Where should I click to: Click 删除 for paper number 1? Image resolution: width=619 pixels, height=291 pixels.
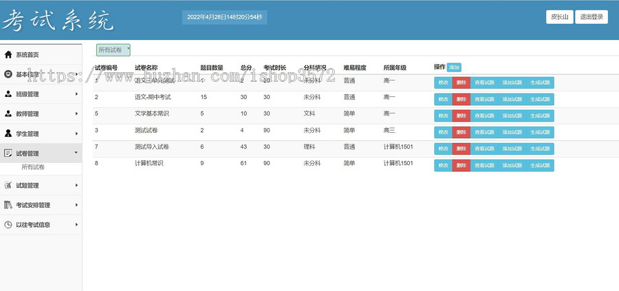pos(461,83)
